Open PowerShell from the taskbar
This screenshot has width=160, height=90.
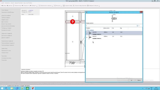(x=17, y=88)
